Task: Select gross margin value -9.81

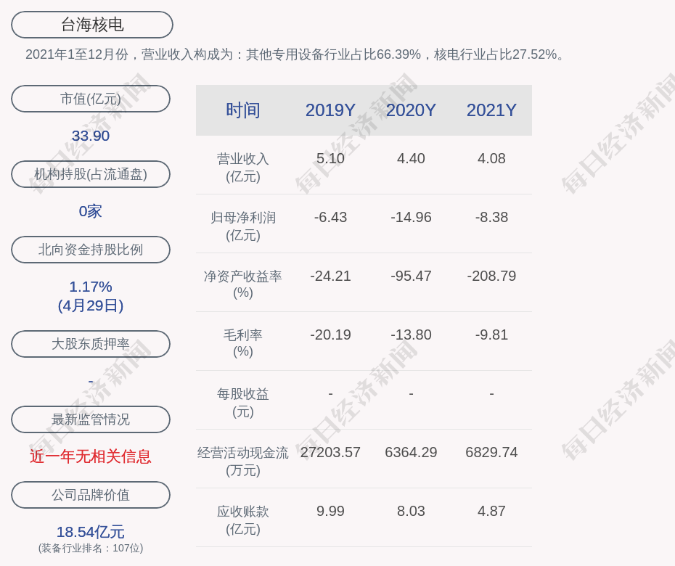Action: 491,335
